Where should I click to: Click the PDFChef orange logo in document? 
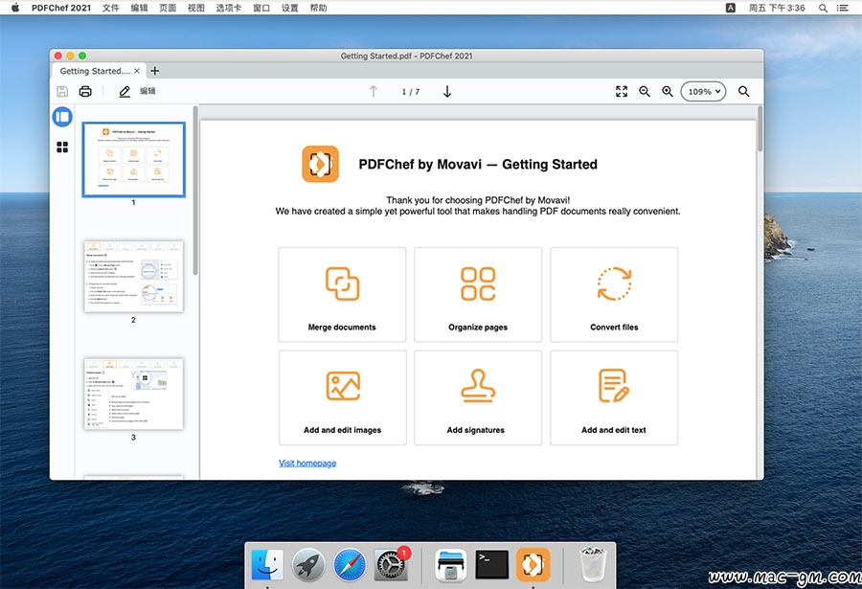click(x=320, y=164)
